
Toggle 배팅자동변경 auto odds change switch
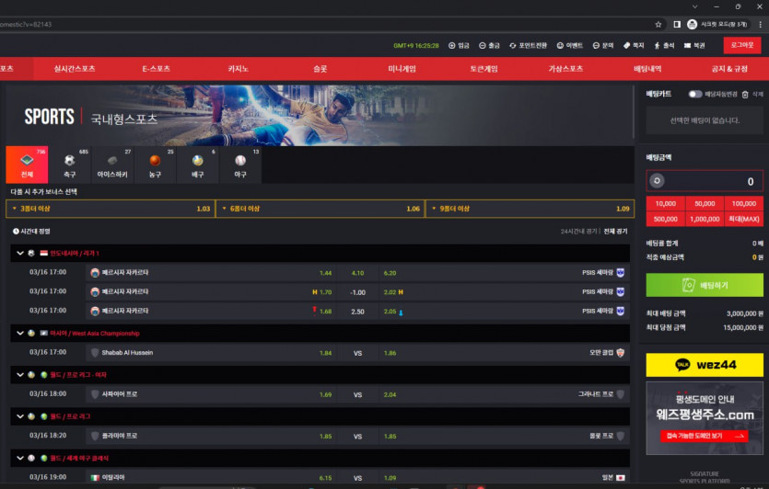(x=695, y=94)
